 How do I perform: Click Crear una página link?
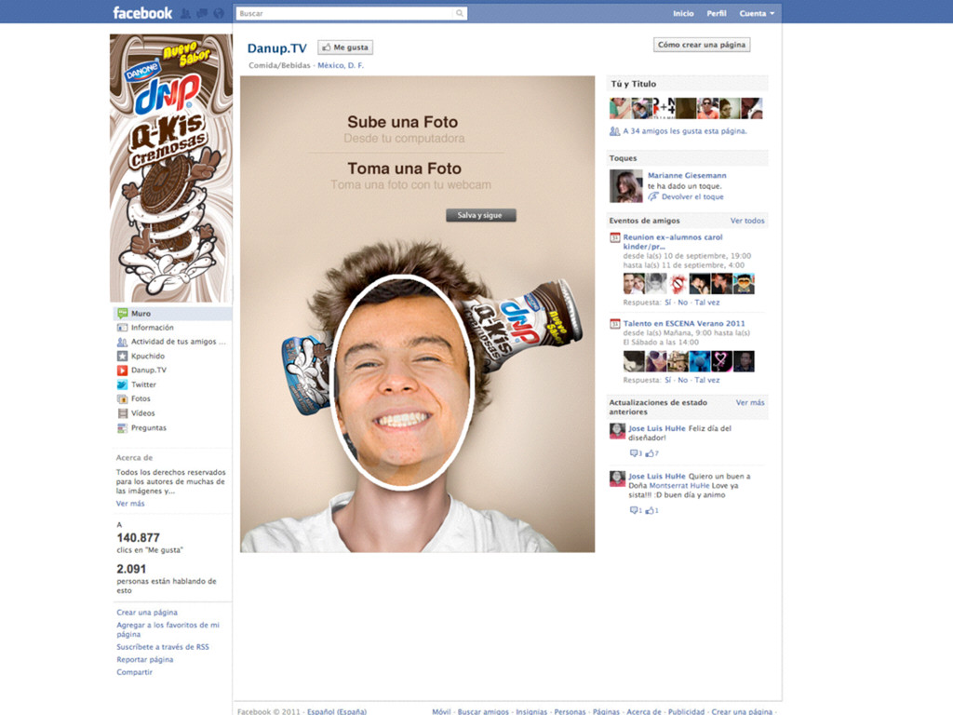coord(147,613)
